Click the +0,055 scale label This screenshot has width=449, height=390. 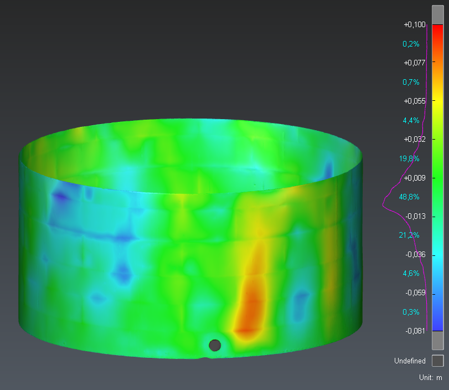tap(414, 101)
